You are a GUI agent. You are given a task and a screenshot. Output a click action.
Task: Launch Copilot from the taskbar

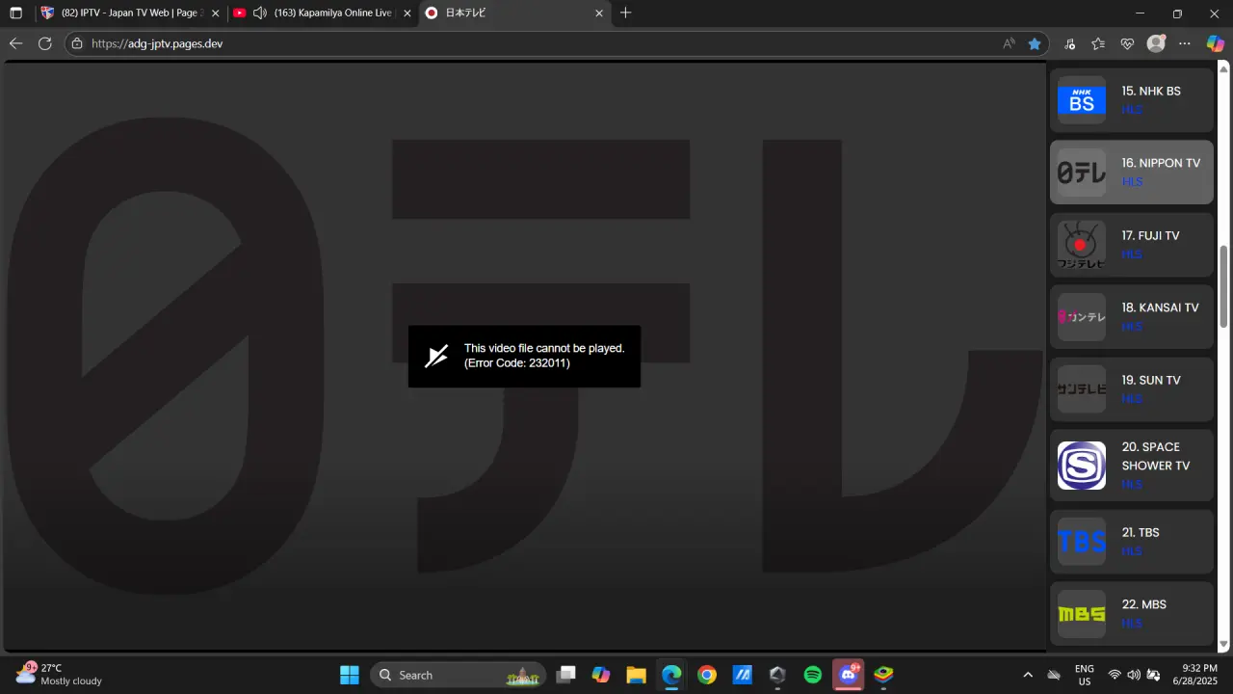coord(601,675)
